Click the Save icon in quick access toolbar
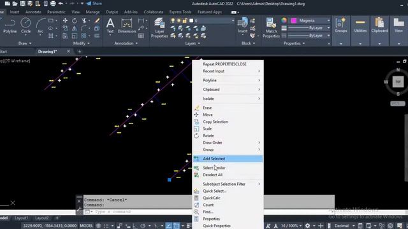 coord(23,4)
